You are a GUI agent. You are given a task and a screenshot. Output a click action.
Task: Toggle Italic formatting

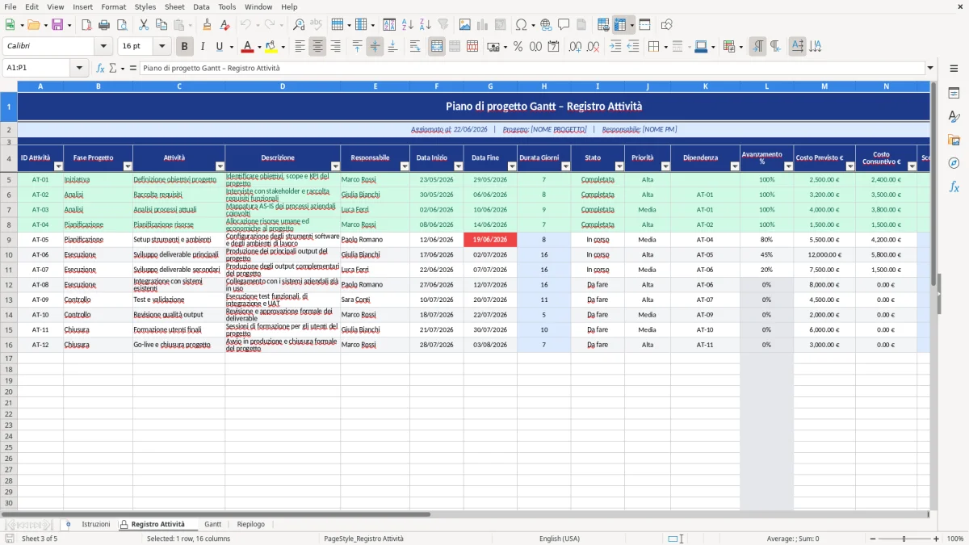click(203, 47)
